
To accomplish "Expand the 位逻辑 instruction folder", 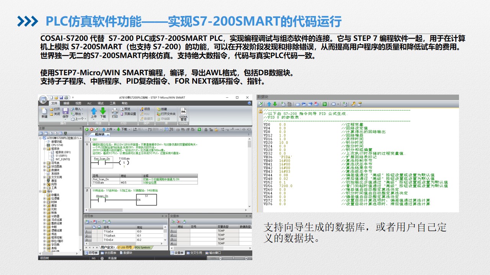I will (x=44, y=198).
